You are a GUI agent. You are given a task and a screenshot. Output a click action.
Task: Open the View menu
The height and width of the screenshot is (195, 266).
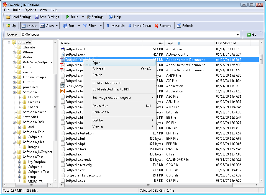coord(43,10)
